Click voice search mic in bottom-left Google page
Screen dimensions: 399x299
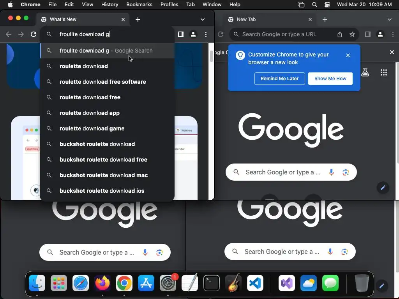coord(145,252)
